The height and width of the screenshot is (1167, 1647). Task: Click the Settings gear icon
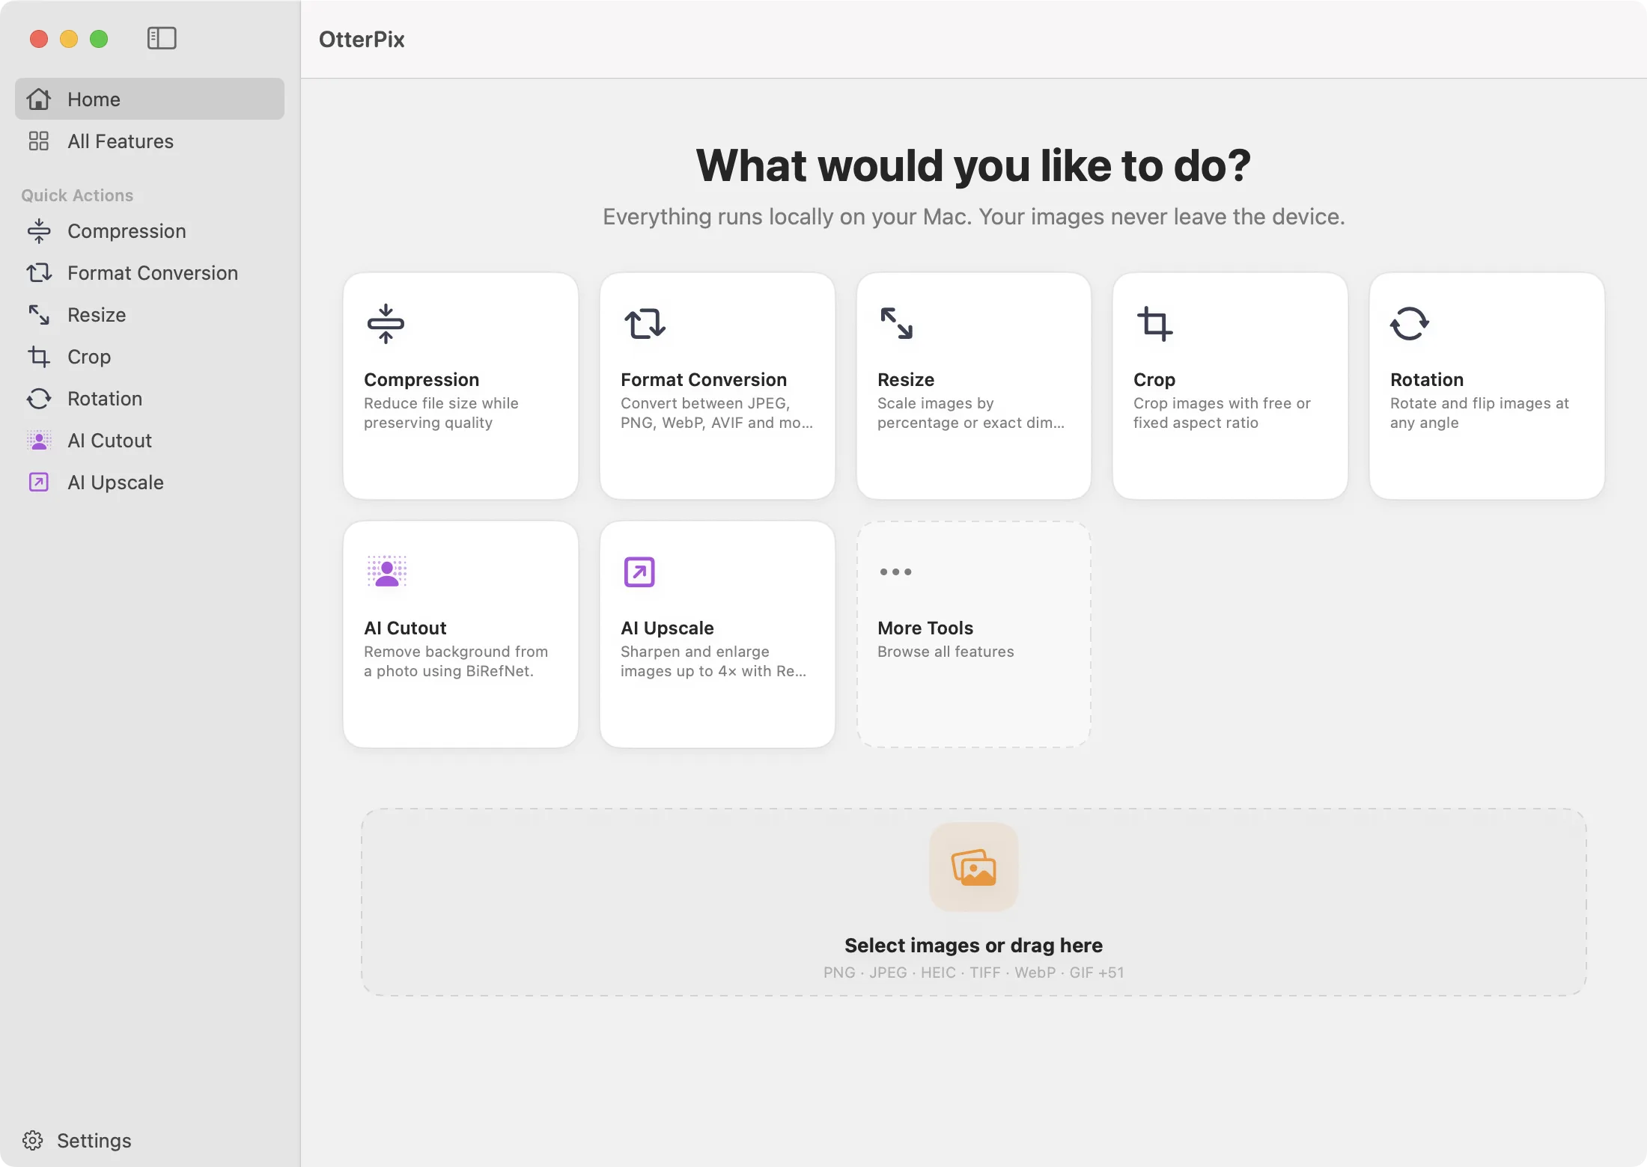click(x=32, y=1140)
